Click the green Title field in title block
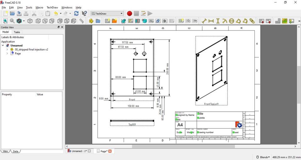The height and width of the screenshot is (160, 301). click(x=200, y=113)
